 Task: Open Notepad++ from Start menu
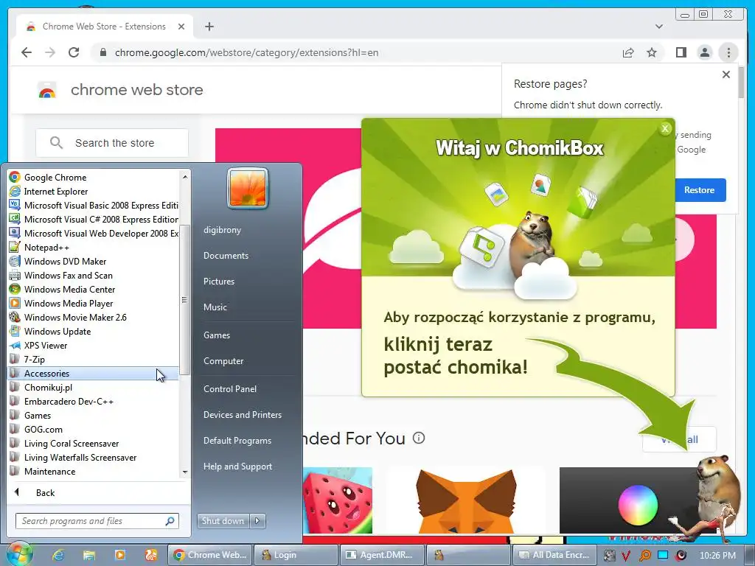(94, 247)
